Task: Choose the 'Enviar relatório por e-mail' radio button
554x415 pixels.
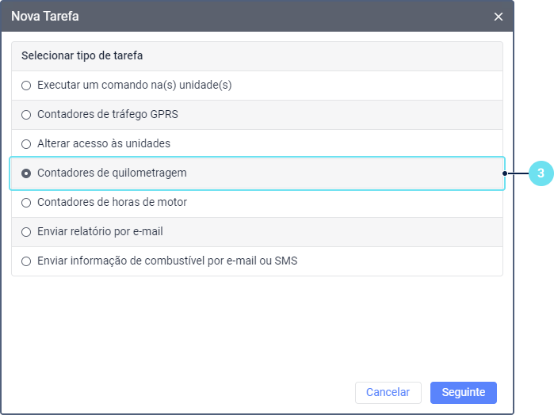Action: pos(26,232)
